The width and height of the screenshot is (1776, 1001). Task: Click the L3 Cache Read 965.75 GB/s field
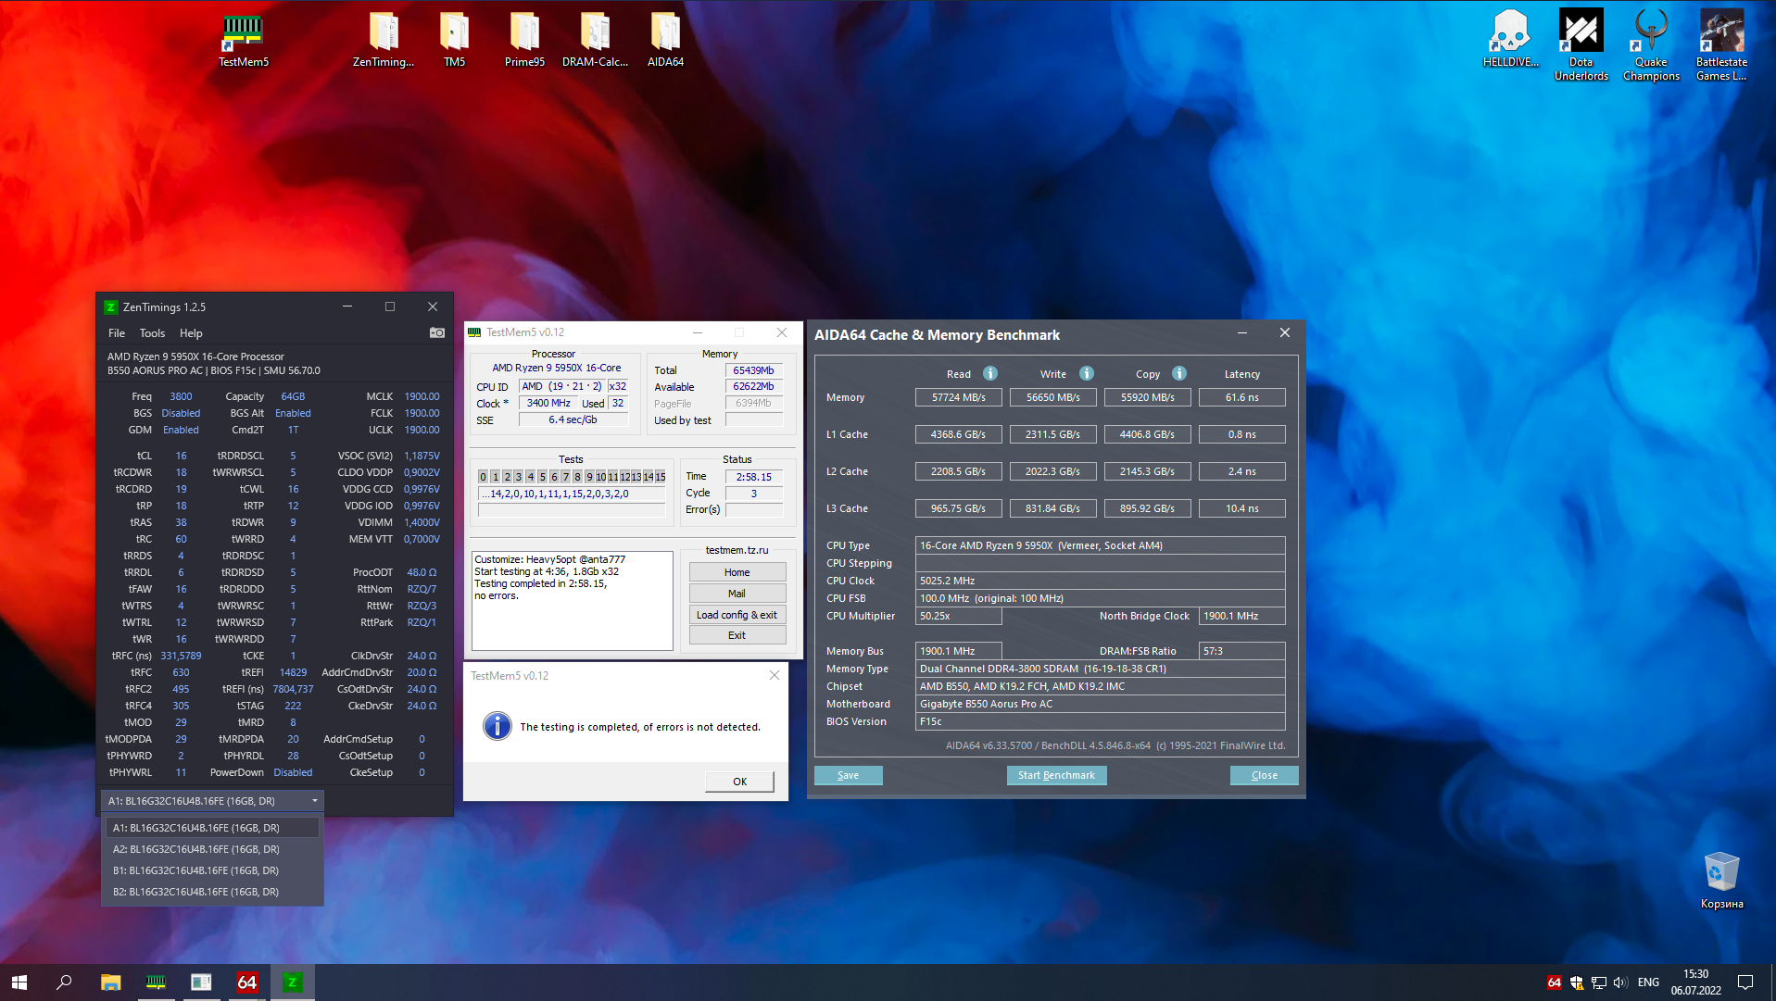click(x=959, y=508)
